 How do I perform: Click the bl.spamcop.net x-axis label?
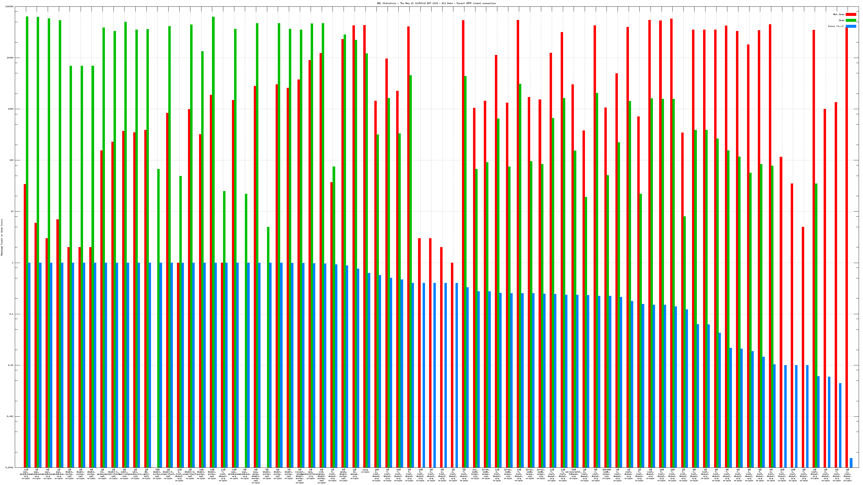(x=102, y=474)
